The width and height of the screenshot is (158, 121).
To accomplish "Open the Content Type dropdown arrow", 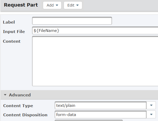I will pos(151,105).
